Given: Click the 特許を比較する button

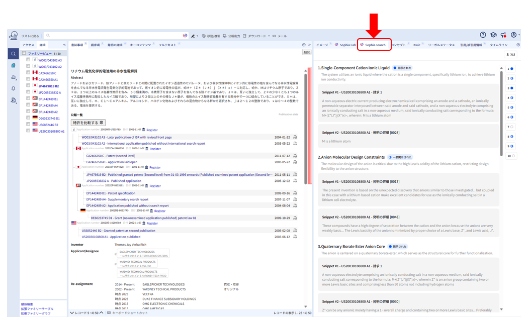Looking at the screenshot, I should pyautogui.click(x=89, y=123).
